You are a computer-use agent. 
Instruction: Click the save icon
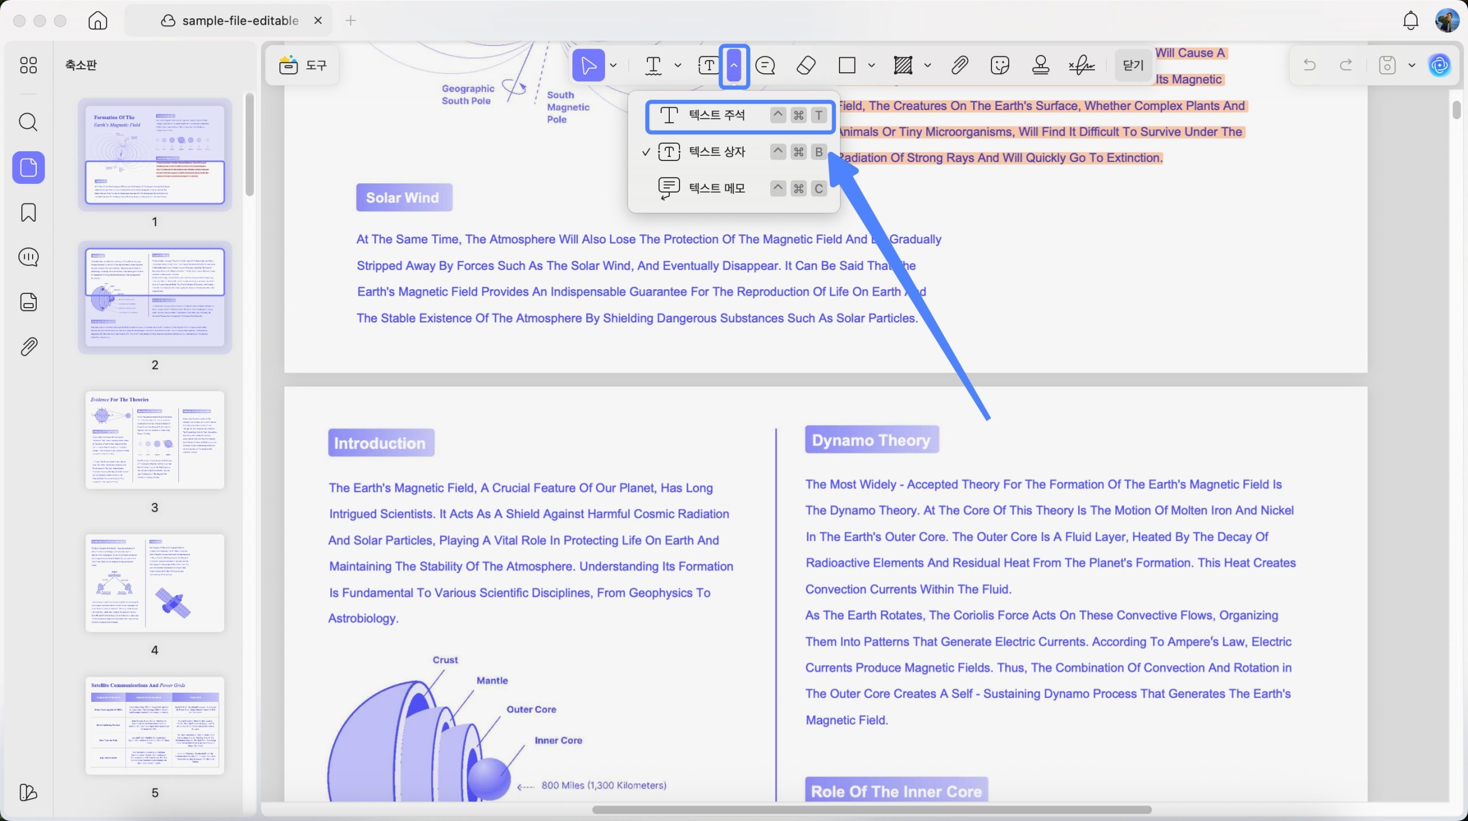1387,65
